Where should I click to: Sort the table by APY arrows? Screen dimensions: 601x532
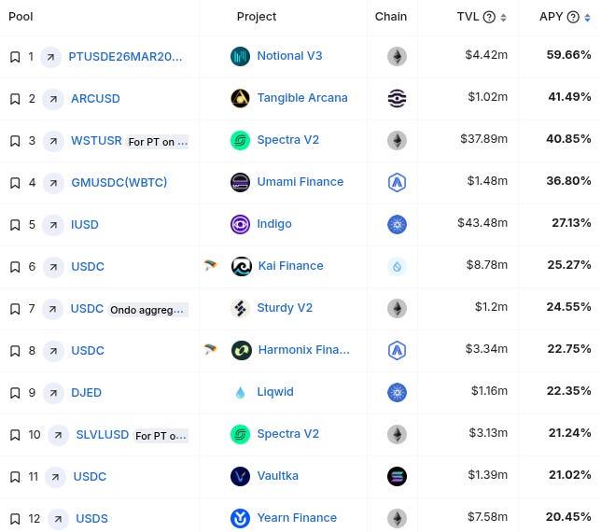(x=587, y=17)
